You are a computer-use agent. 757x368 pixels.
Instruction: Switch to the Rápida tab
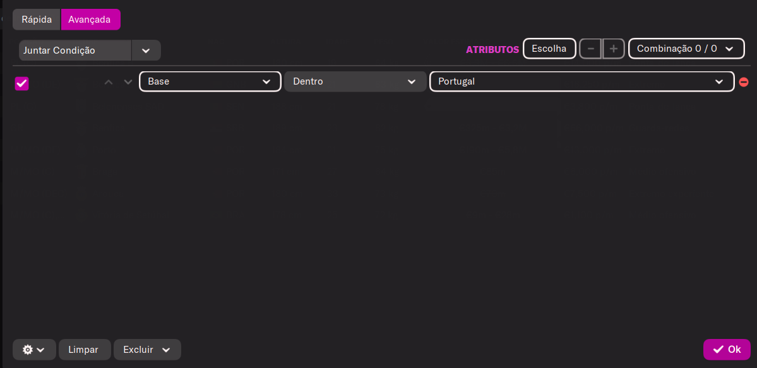[37, 20]
